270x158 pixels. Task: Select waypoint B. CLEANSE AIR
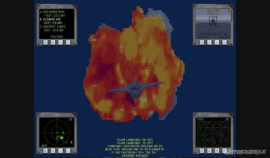point(50,19)
